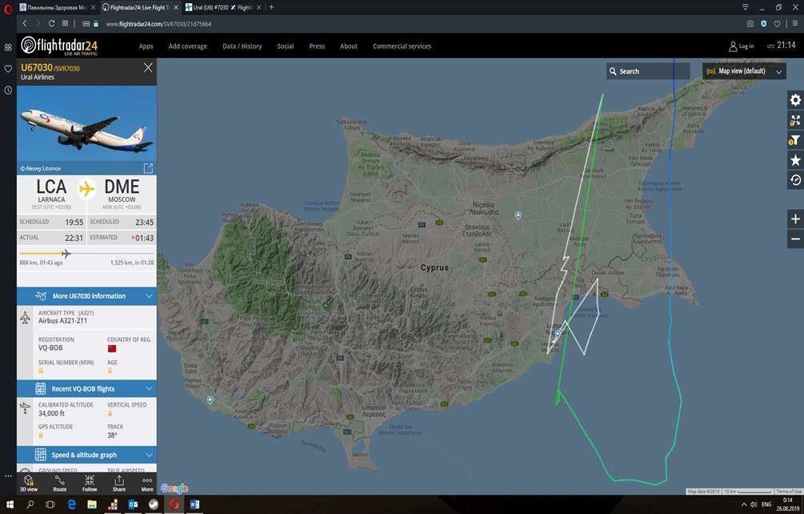
Task: Open Opera sidebar history clock
Action: [8, 90]
